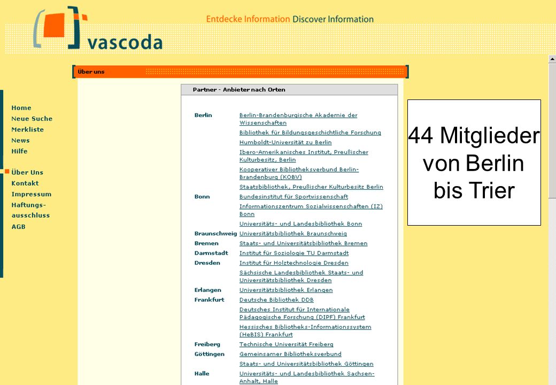Viewport: 556px width, 385px height.
Task: Click the vertical scrollbar thumb
Action: pyautogui.click(x=552, y=131)
